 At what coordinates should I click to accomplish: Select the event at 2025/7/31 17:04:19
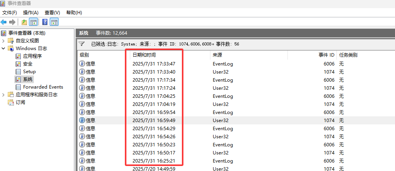[x=236, y=104]
